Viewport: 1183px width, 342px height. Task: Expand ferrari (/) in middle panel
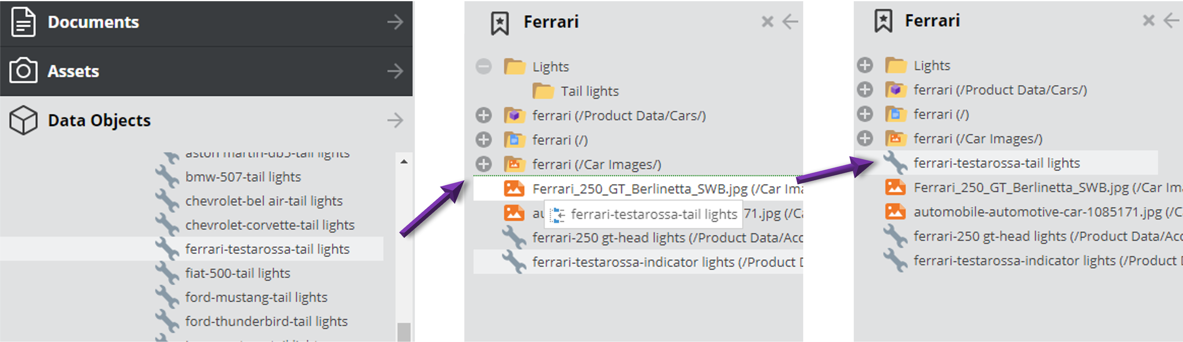(484, 140)
